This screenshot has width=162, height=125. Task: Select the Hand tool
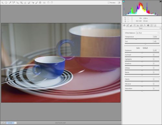point(6,3)
